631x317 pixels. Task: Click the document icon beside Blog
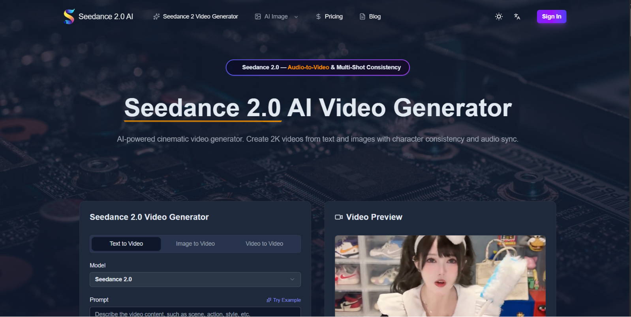[x=362, y=17]
